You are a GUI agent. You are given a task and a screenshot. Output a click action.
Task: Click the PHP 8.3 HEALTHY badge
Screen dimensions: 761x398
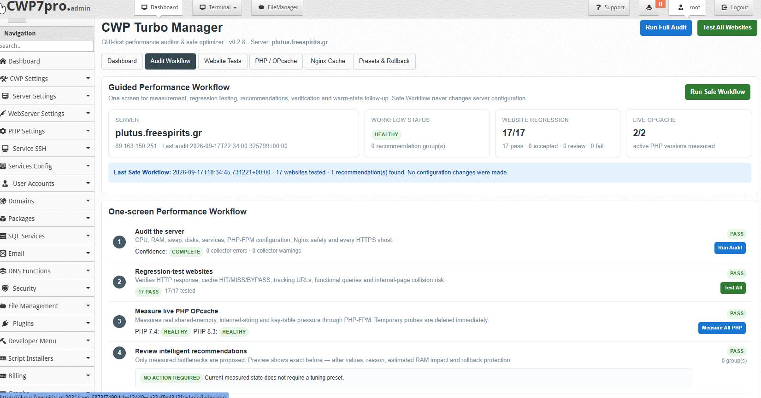point(234,332)
